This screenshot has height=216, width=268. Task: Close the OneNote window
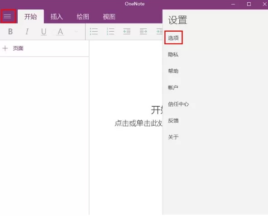click(x=264, y=4)
